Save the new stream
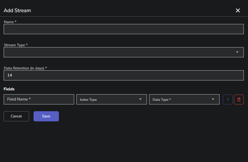This screenshot has height=162, width=248. click(x=46, y=116)
